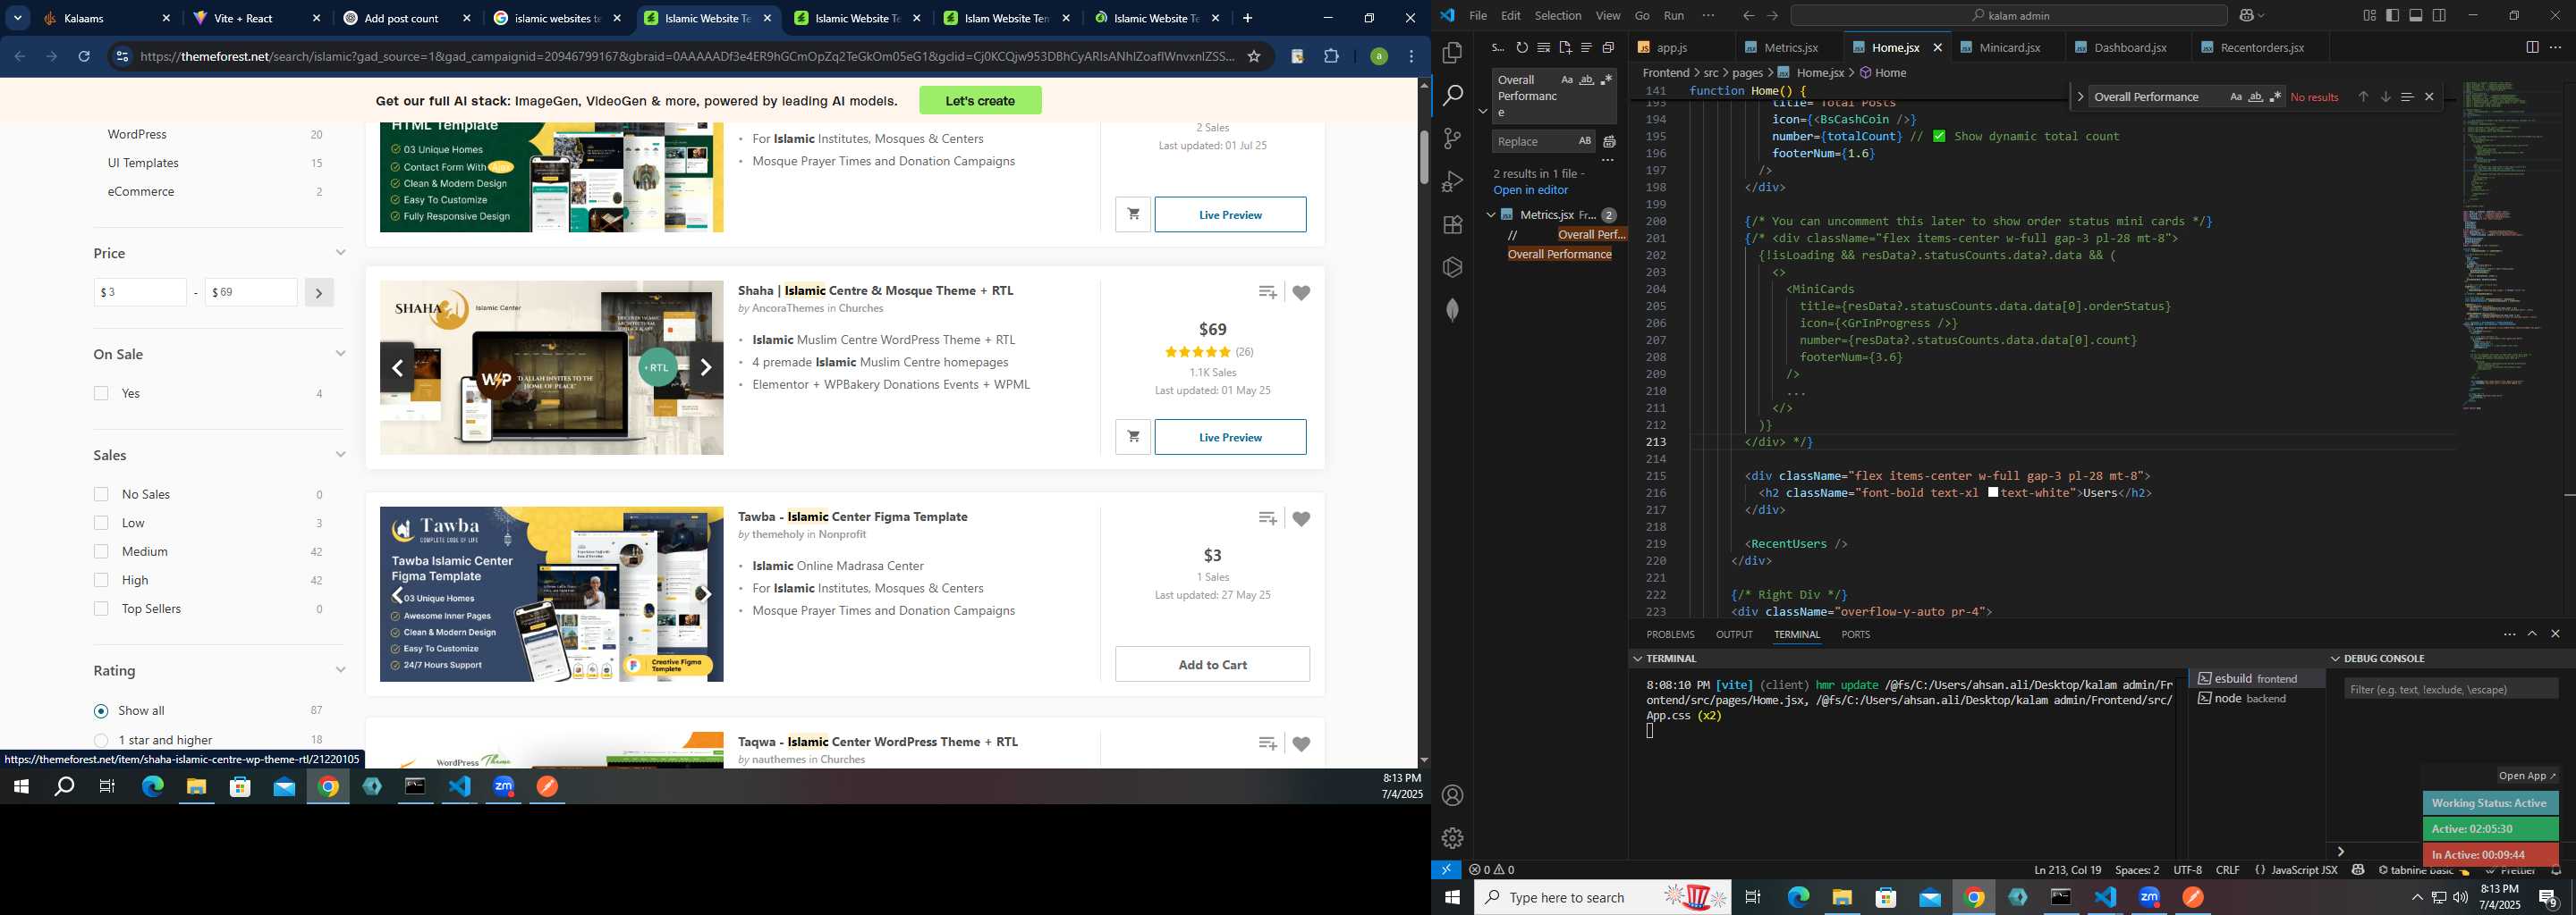Toggle Match Case in editor find widget

tap(2235, 97)
